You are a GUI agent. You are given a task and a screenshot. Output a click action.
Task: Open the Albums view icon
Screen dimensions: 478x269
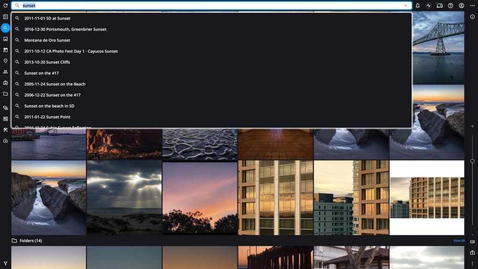pyautogui.click(x=5, y=83)
